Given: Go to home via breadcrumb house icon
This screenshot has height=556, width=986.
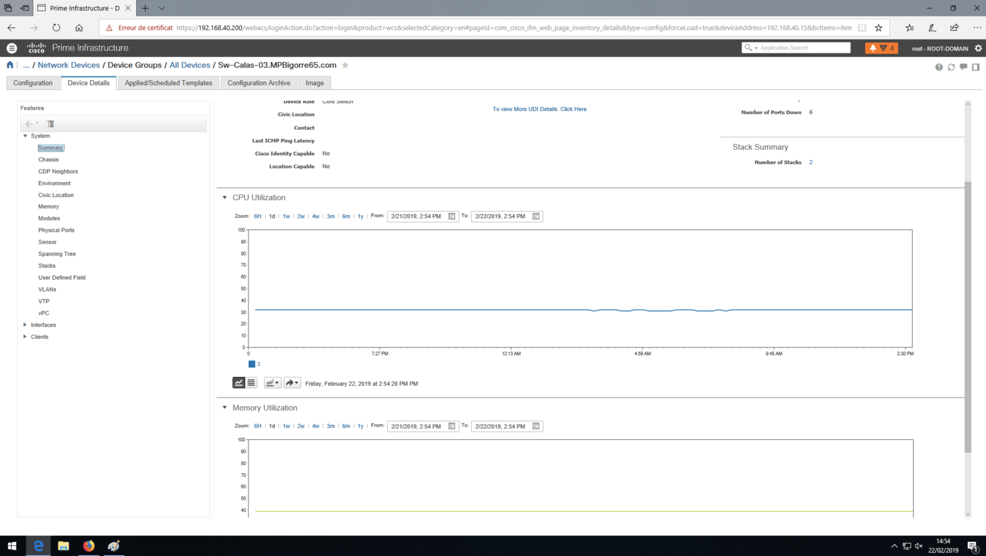Looking at the screenshot, I should (10, 65).
